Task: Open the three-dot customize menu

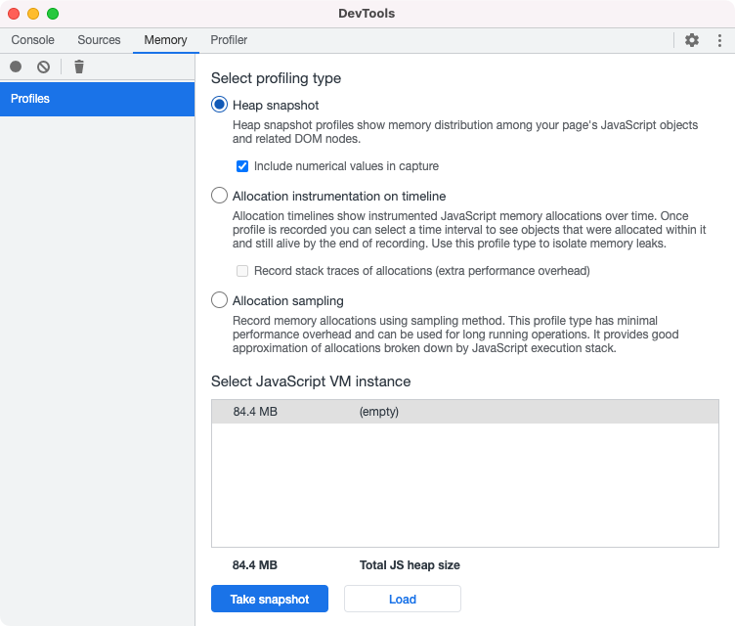Action: pyautogui.click(x=719, y=40)
